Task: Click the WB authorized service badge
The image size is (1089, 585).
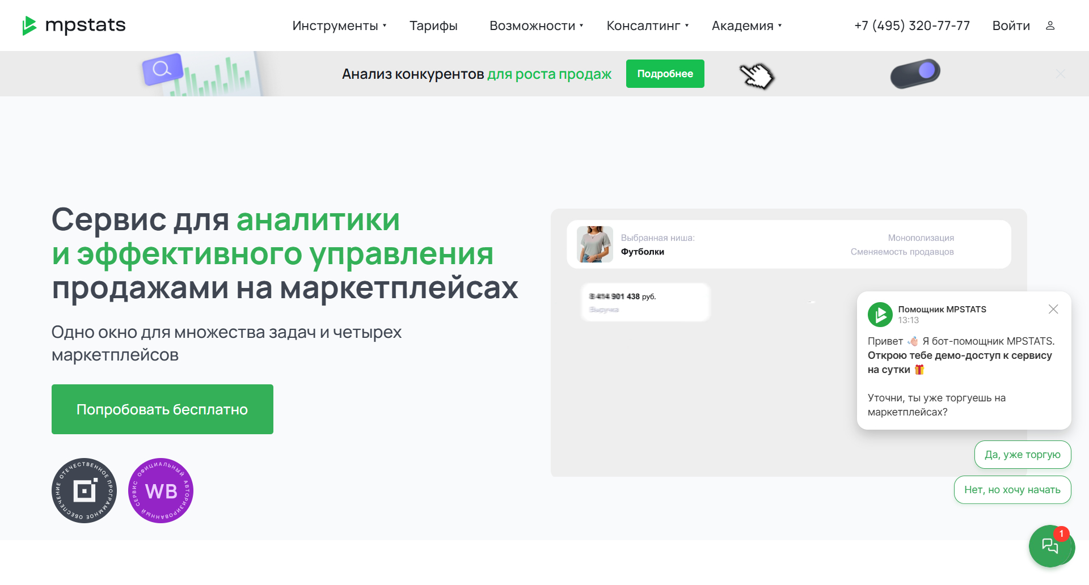Action: pyautogui.click(x=161, y=490)
